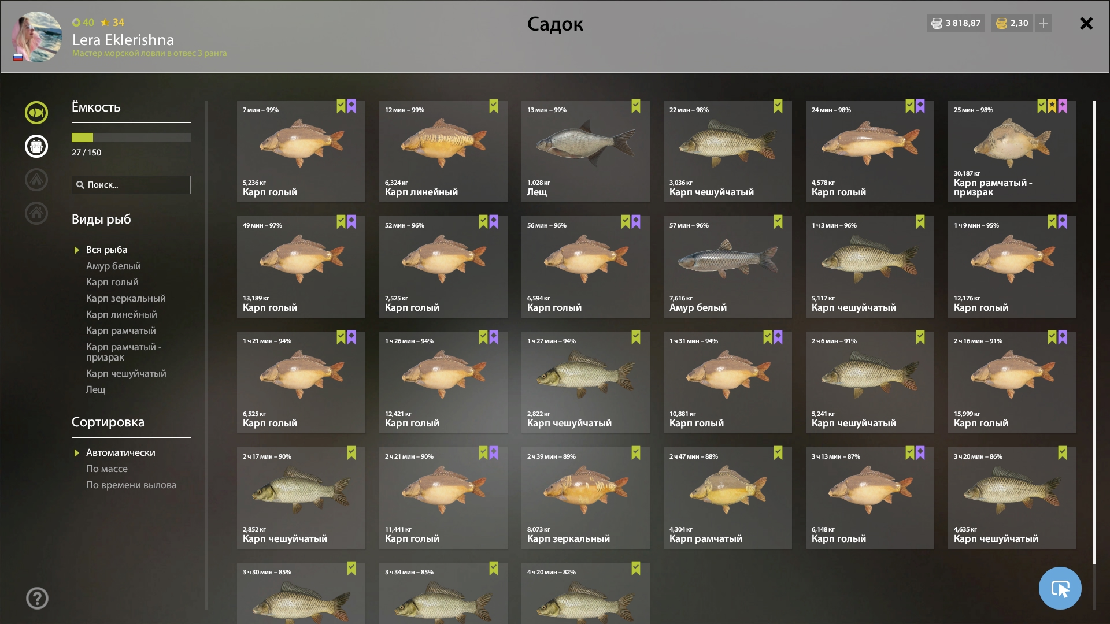Viewport: 1110px width, 624px height.
Task: Click Lera Eklerishna profile name
Action: pos(123,40)
